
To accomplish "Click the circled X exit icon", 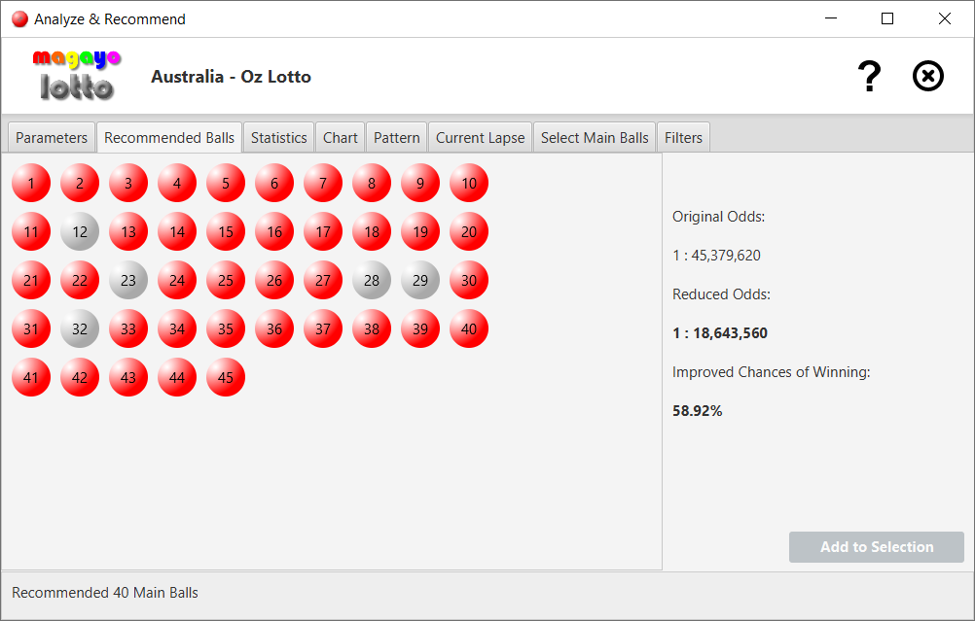I will click(x=927, y=76).
